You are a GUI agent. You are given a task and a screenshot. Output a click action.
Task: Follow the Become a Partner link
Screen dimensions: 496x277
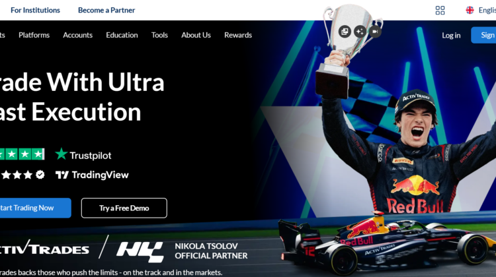(x=106, y=10)
